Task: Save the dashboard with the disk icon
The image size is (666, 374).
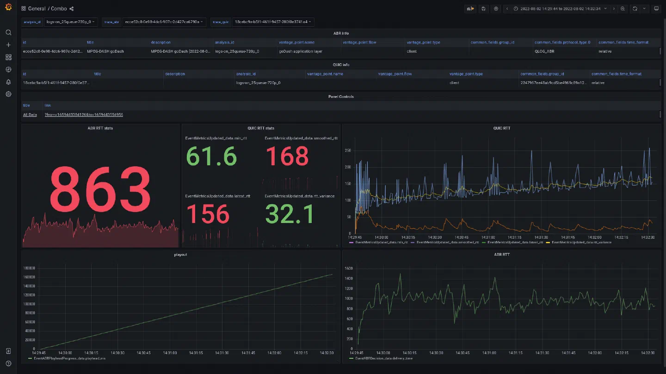Action: point(483,9)
